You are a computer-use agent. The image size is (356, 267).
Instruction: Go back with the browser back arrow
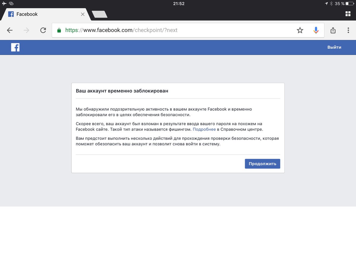[10, 30]
